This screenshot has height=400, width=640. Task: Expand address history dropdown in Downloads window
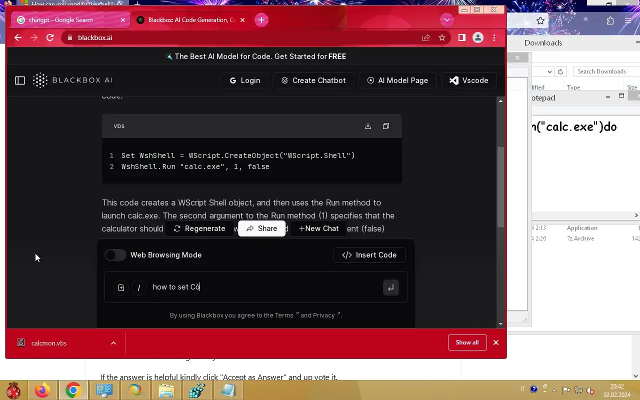(x=549, y=71)
